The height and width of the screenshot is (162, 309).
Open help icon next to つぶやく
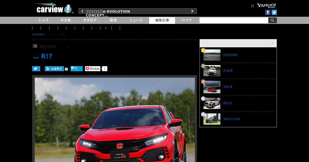pyautogui.click(x=66, y=69)
